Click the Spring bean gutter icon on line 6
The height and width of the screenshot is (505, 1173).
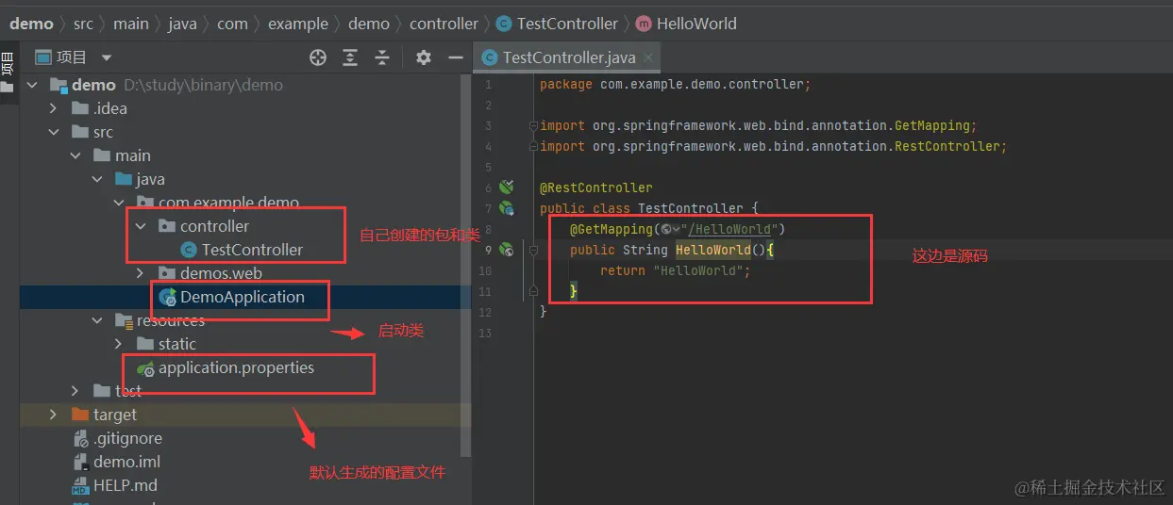[x=506, y=187]
